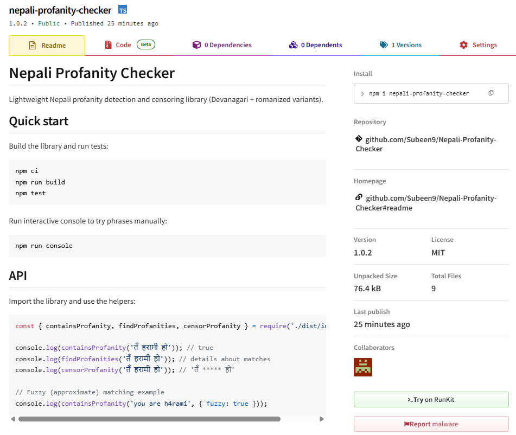
Task: Click the Versions tags icon
Action: pos(384,45)
